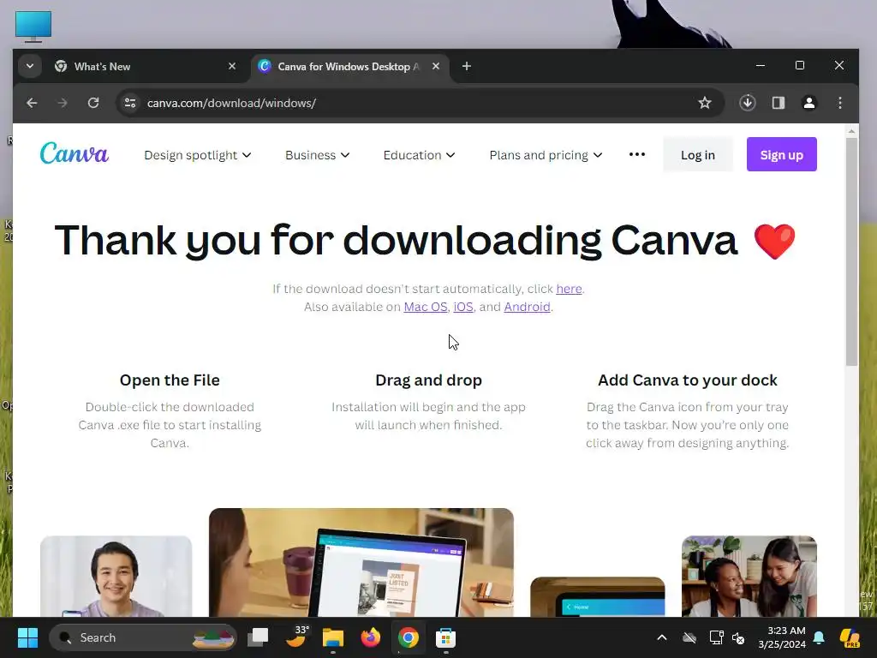The image size is (877, 658).
Task: Click the 'here' download link
Action: pos(569,289)
